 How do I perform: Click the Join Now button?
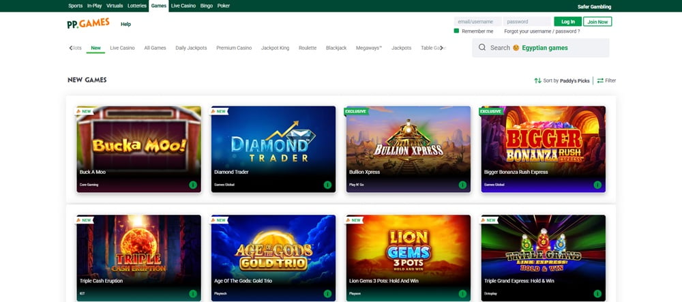point(597,21)
